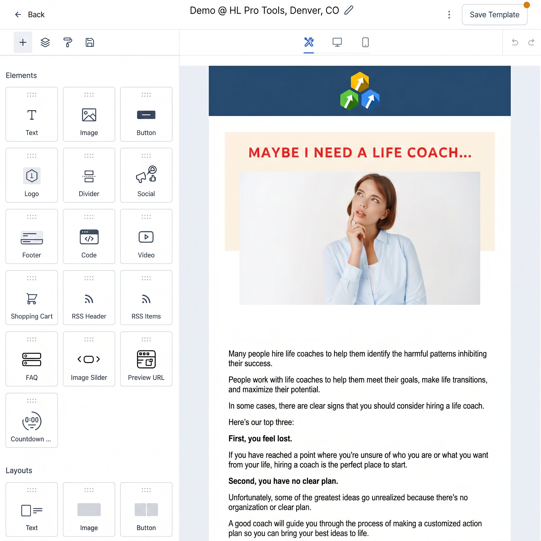Select the Footer element
541x541 pixels.
[32, 237]
